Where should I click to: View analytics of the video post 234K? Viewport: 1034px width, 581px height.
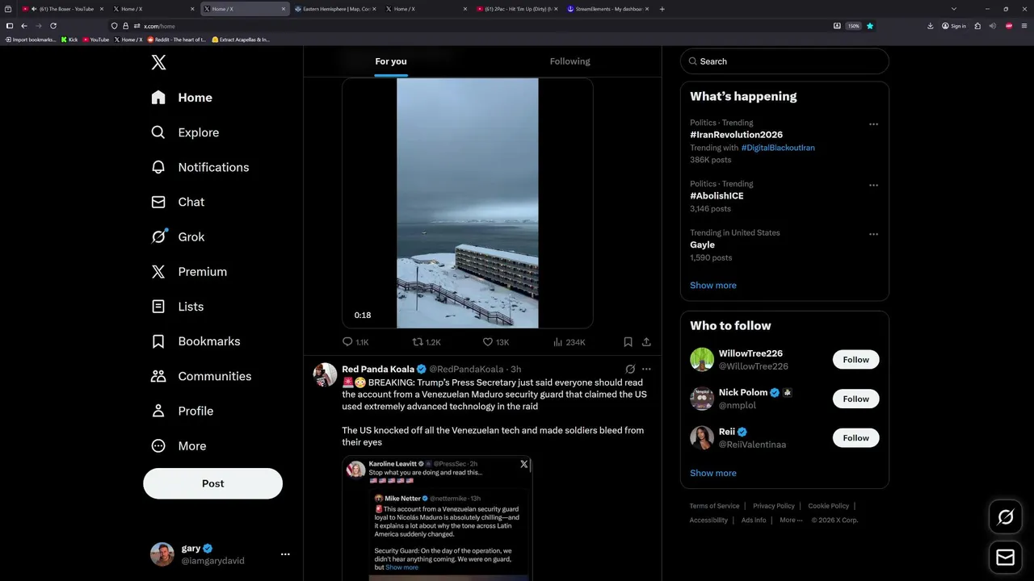coord(569,342)
